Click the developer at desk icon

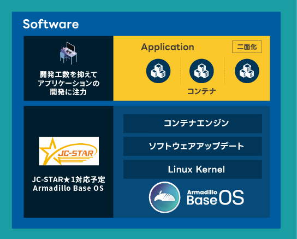68,53
